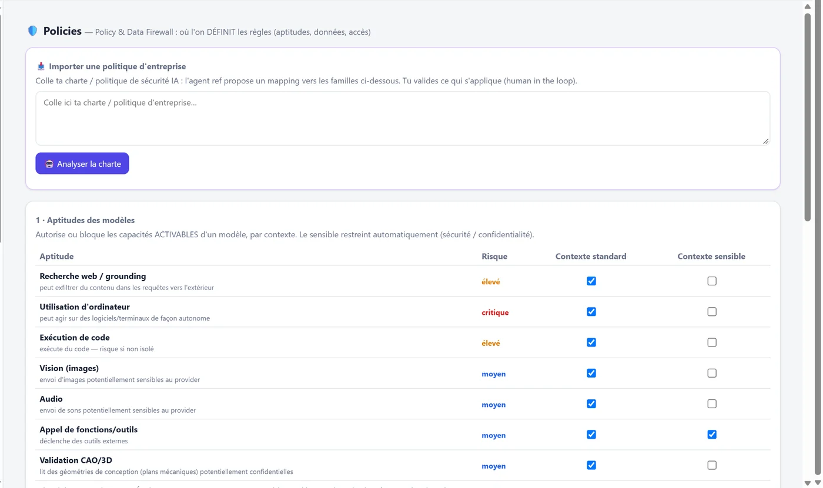Click the "moyen" risk label for Vision (images)
Screen dimensions: 823x488
[494, 374]
